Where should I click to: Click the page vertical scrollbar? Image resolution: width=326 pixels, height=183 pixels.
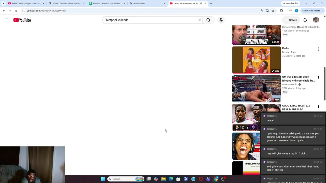point(325,84)
